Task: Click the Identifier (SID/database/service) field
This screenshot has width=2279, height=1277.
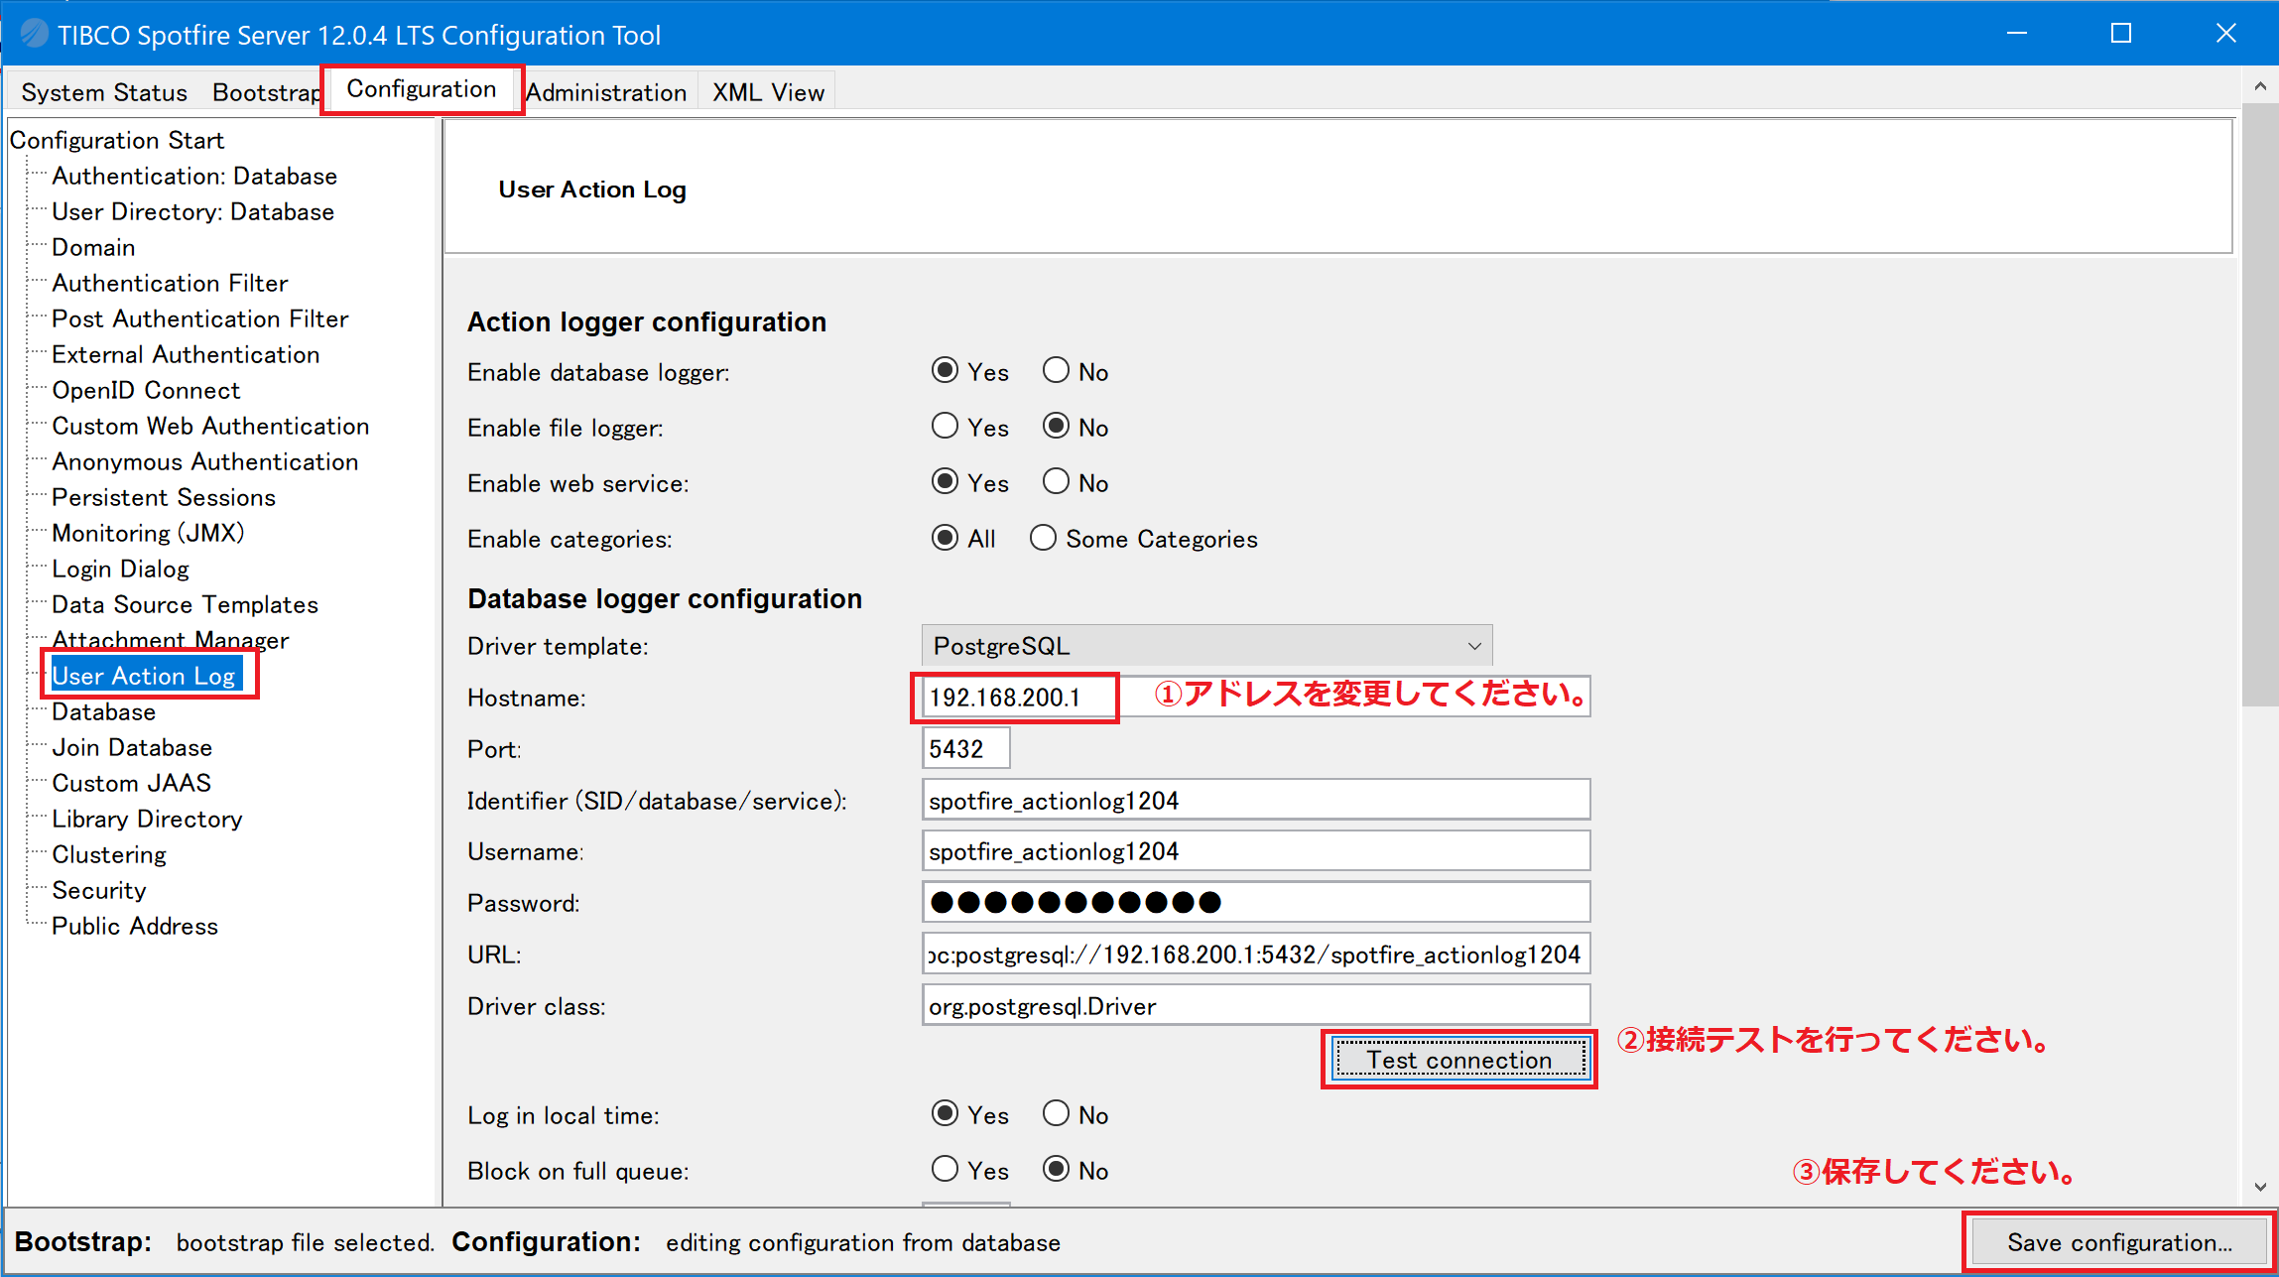Action: (1256, 800)
